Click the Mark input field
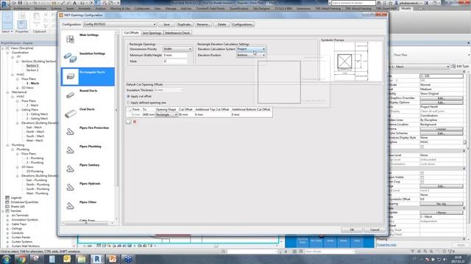471x264 pixels. pos(175,61)
